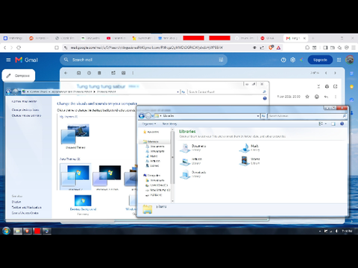Reply to the email with arrow icon

326,97
